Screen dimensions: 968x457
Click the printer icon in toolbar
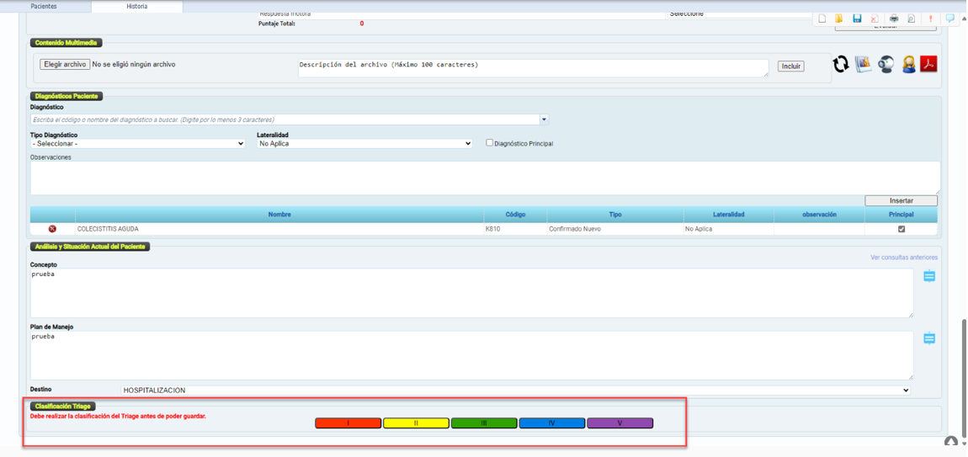(x=894, y=19)
